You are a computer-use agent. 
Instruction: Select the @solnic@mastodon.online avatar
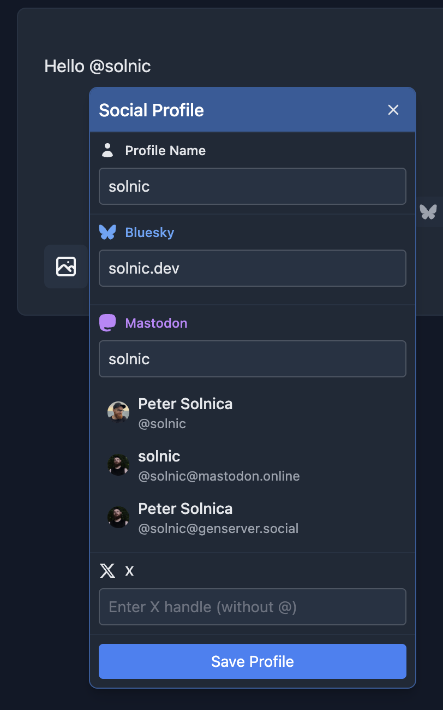tap(118, 465)
